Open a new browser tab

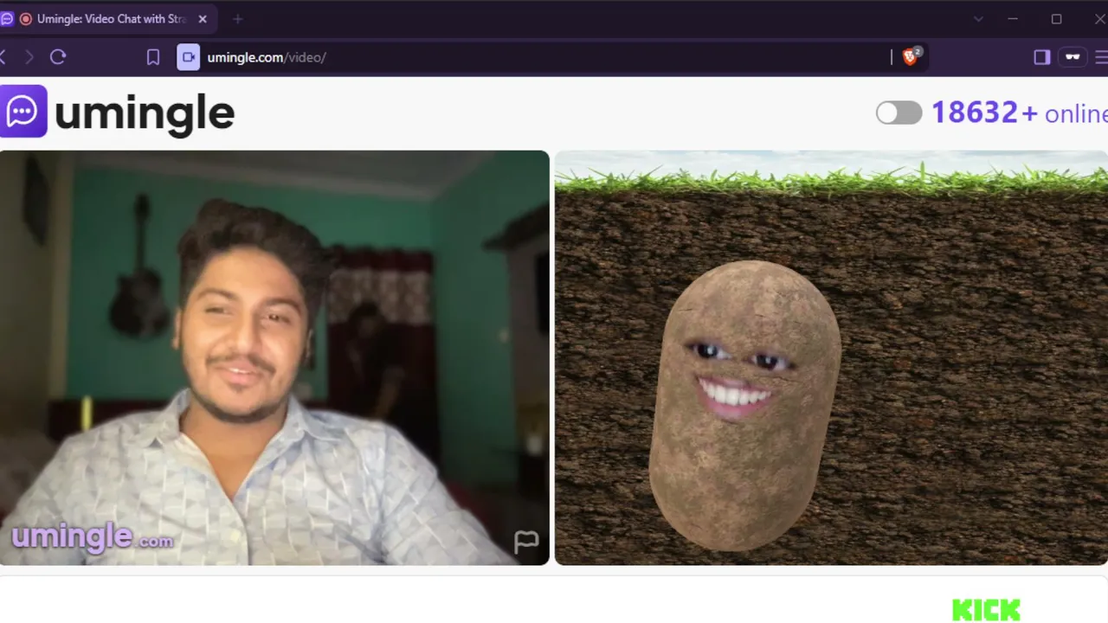point(238,19)
